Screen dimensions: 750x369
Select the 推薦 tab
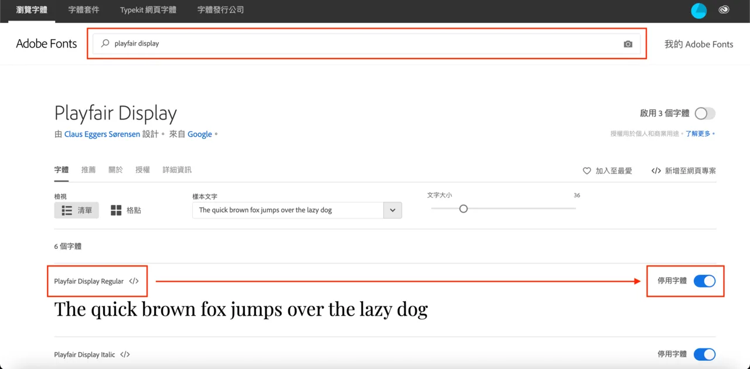coord(88,170)
